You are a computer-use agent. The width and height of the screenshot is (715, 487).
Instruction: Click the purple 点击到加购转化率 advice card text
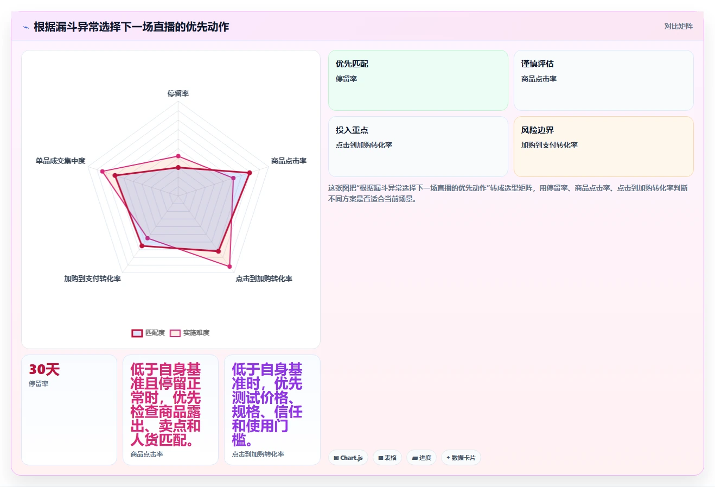(x=267, y=404)
